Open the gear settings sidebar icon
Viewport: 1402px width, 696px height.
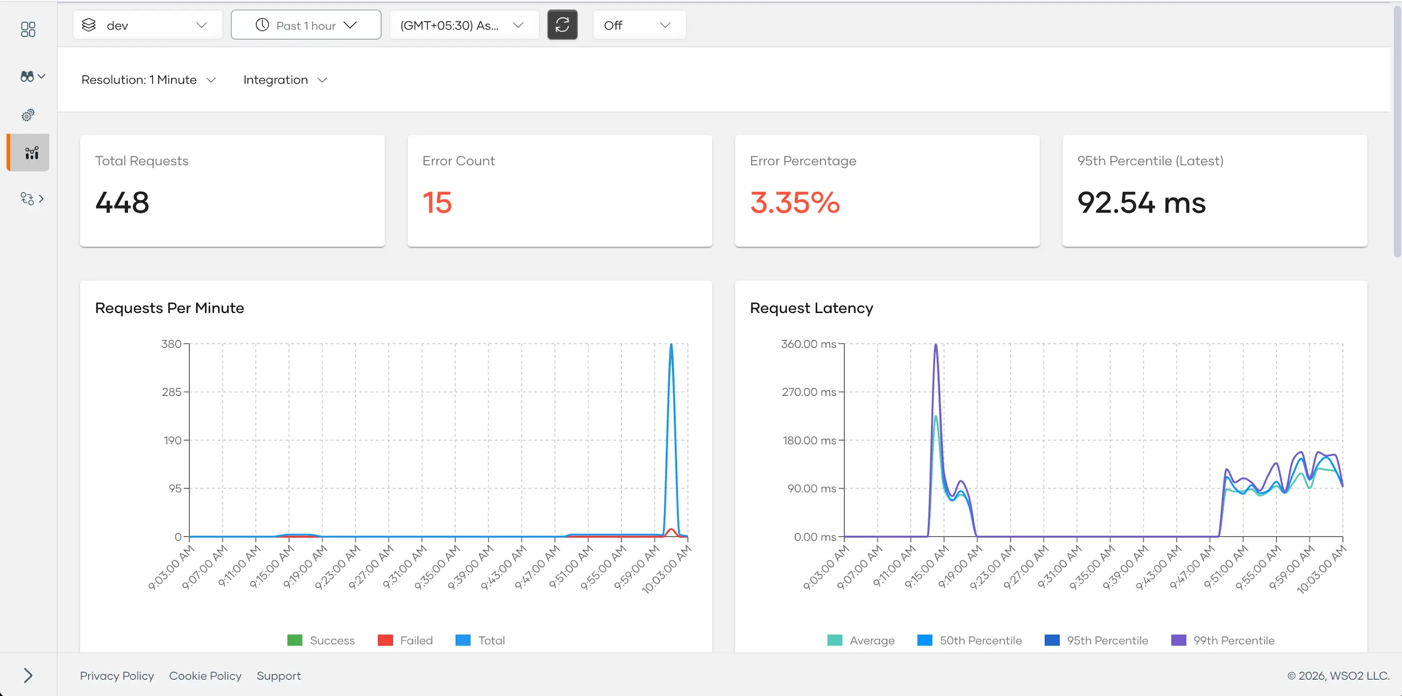pos(28,115)
